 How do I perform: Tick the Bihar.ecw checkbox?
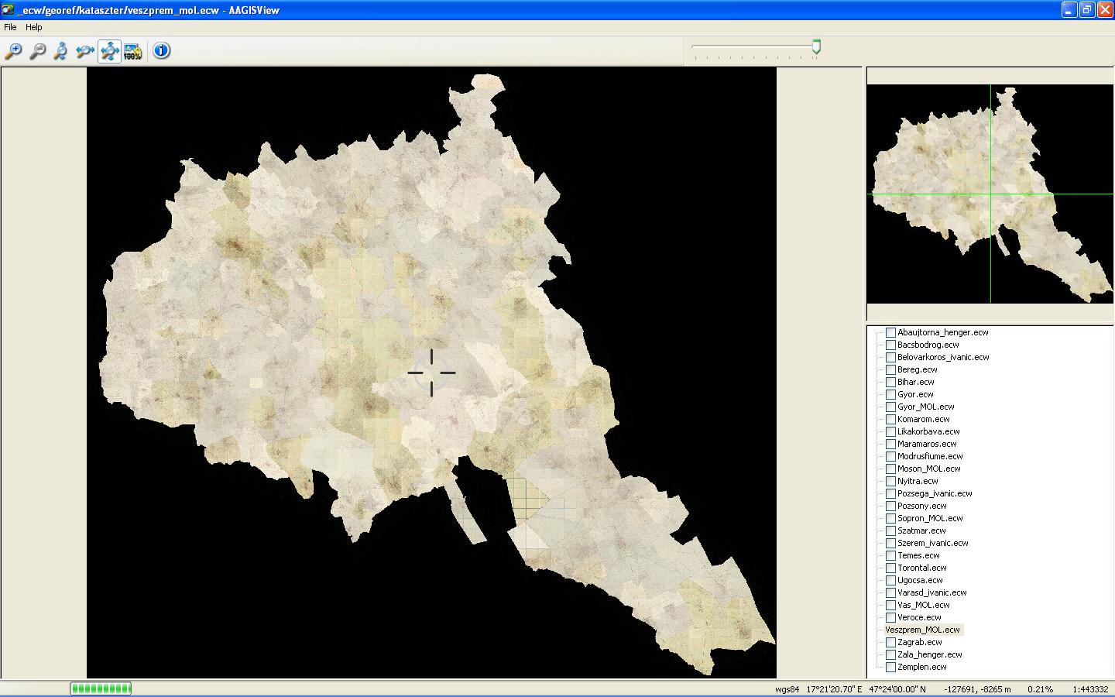pos(890,382)
